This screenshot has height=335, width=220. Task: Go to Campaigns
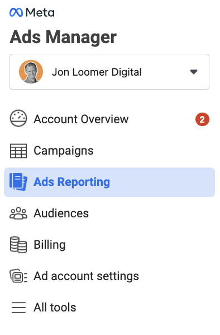point(109,151)
